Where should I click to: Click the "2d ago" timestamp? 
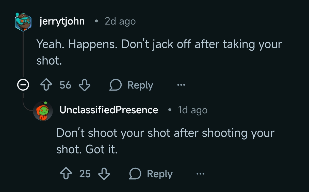120,22
